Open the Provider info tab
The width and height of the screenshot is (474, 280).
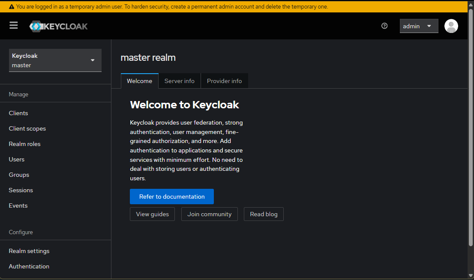pos(224,80)
